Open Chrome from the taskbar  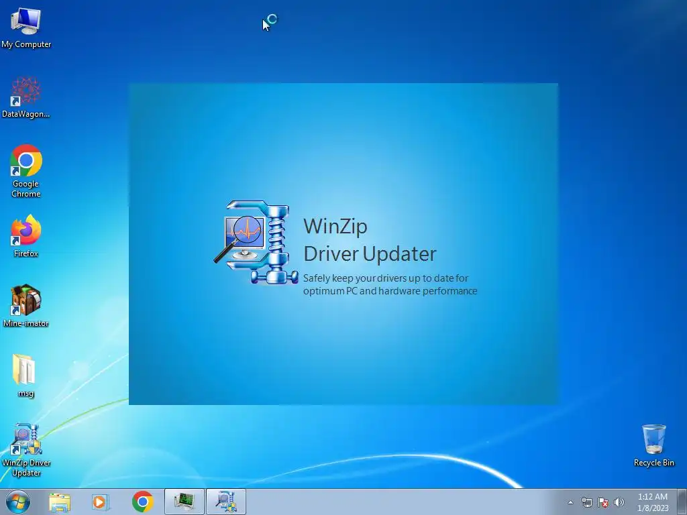point(142,502)
